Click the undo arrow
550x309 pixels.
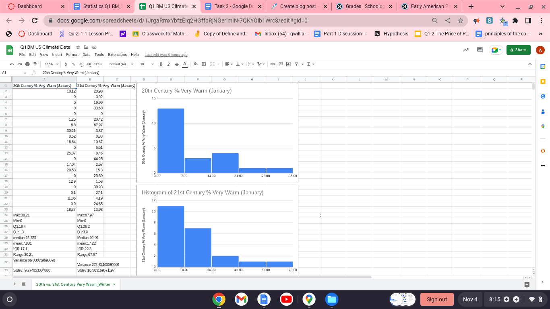point(12,64)
